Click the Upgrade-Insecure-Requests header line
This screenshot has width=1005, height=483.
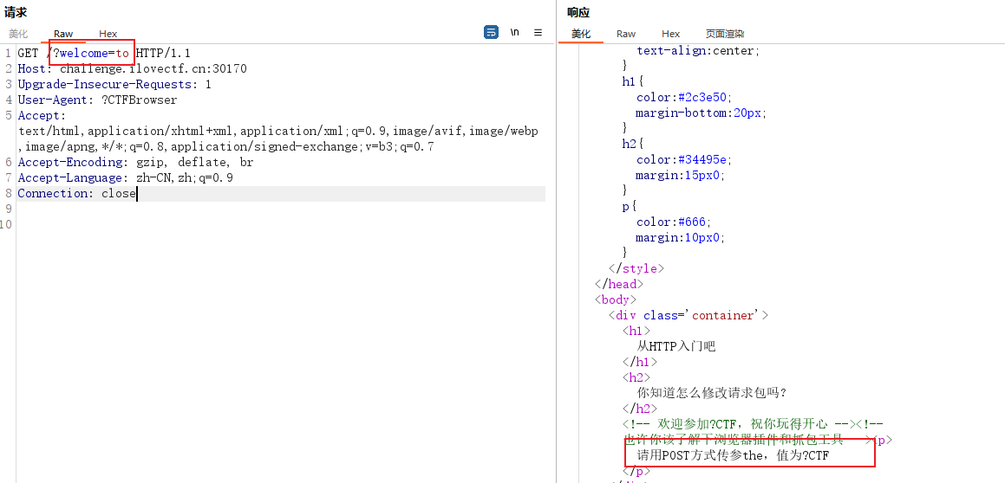[114, 85]
